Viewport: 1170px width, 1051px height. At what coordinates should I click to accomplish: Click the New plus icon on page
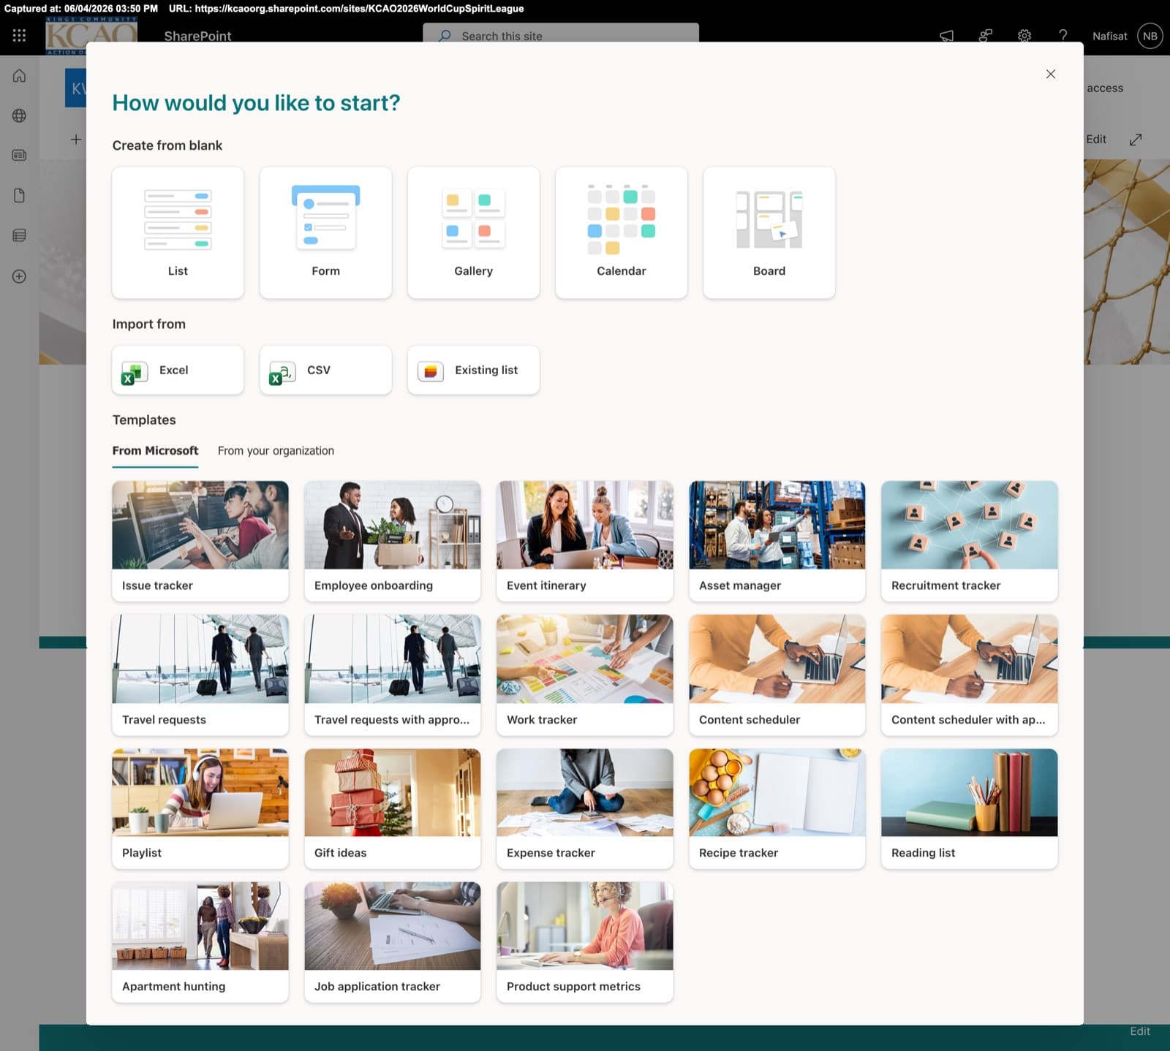[x=75, y=139]
